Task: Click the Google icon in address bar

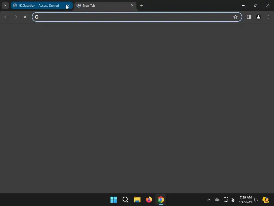Action: pos(36,17)
